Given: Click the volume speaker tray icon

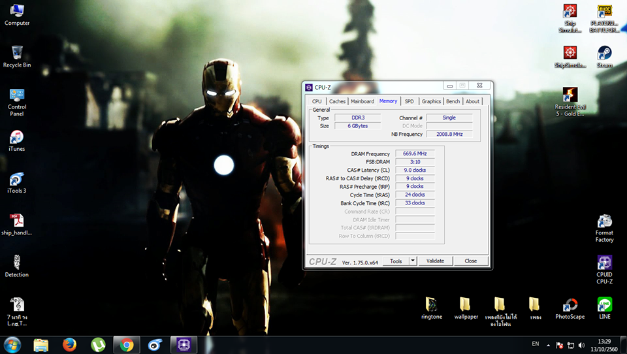Looking at the screenshot, I should click(x=582, y=346).
